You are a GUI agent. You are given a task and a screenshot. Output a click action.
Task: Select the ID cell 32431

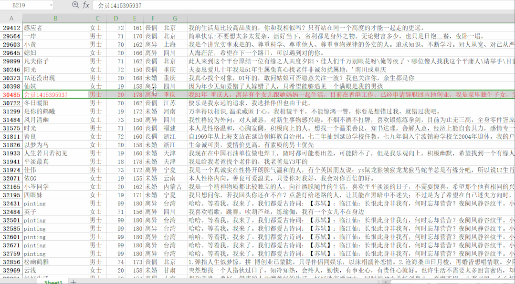11,203
